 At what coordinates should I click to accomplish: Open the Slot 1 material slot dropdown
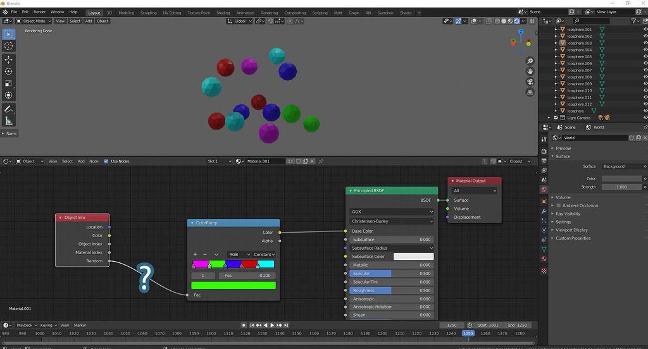(220, 161)
